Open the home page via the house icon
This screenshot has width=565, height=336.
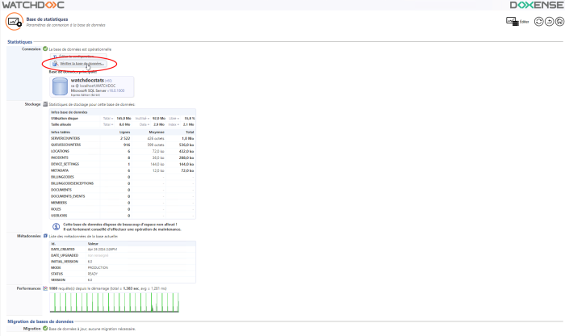tap(558, 23)
